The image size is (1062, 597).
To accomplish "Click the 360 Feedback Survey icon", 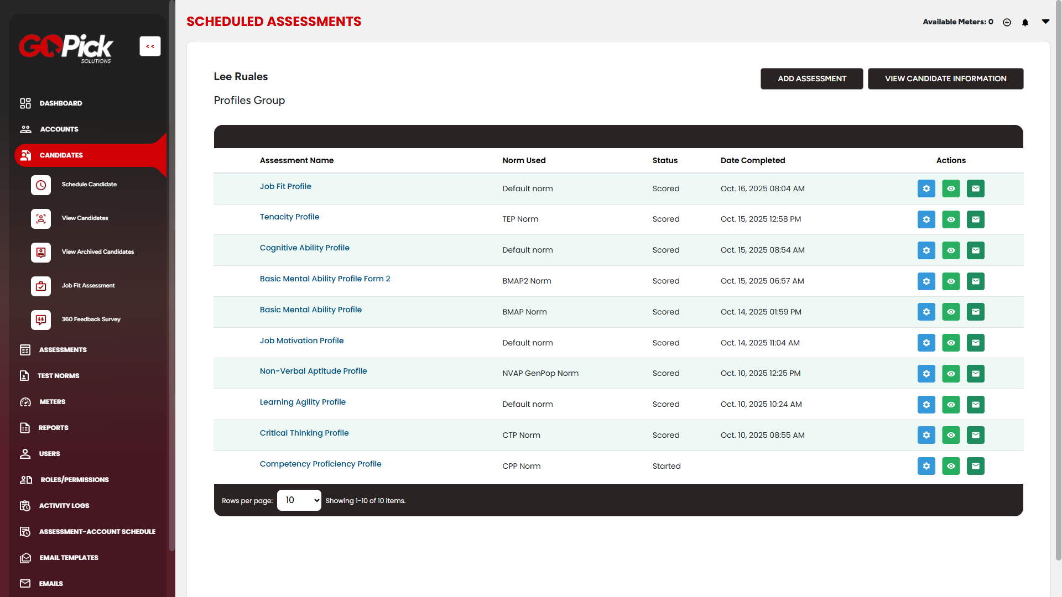I will point(41,320).
